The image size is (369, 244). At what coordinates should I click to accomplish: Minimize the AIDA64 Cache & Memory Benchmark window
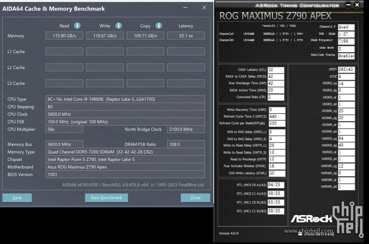pyautogui.click(x=185, y=8)
